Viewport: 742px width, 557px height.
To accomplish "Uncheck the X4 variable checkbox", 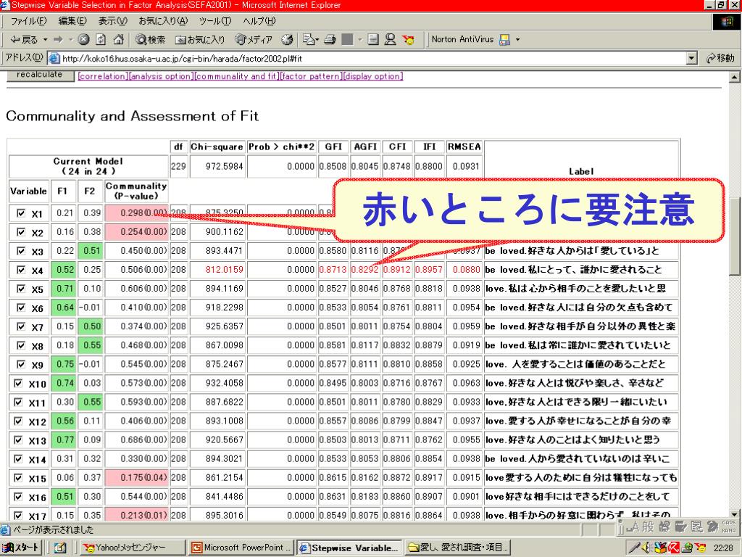I will (21, 270).
